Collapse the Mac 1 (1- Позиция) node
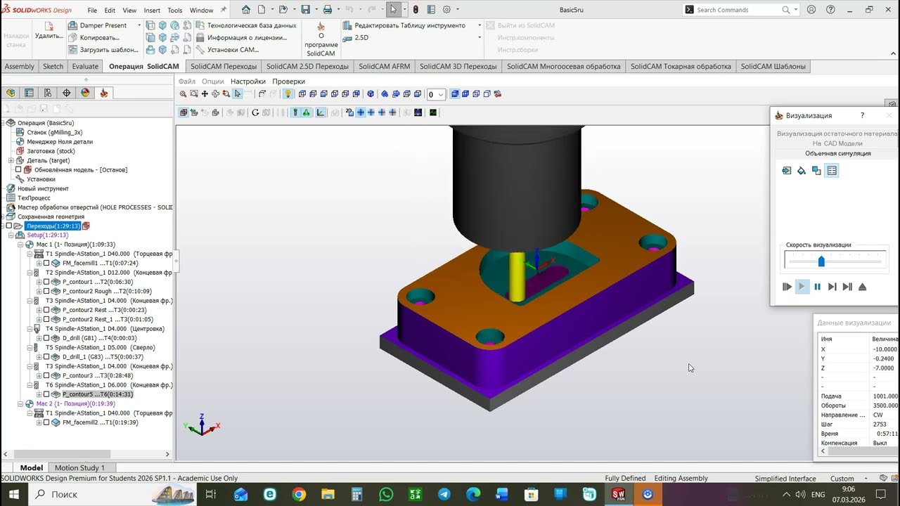The height and width of the screenshot is (506, 900). coord(20,245)
